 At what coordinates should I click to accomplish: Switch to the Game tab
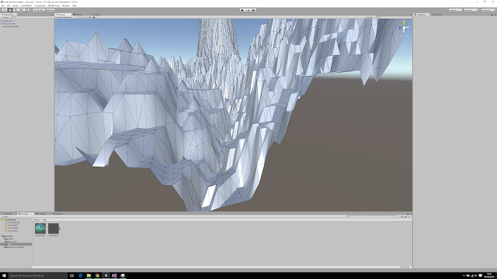pyautogui.click(x=78, y=15)
